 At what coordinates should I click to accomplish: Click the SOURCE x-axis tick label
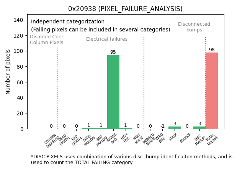point(186,138)
